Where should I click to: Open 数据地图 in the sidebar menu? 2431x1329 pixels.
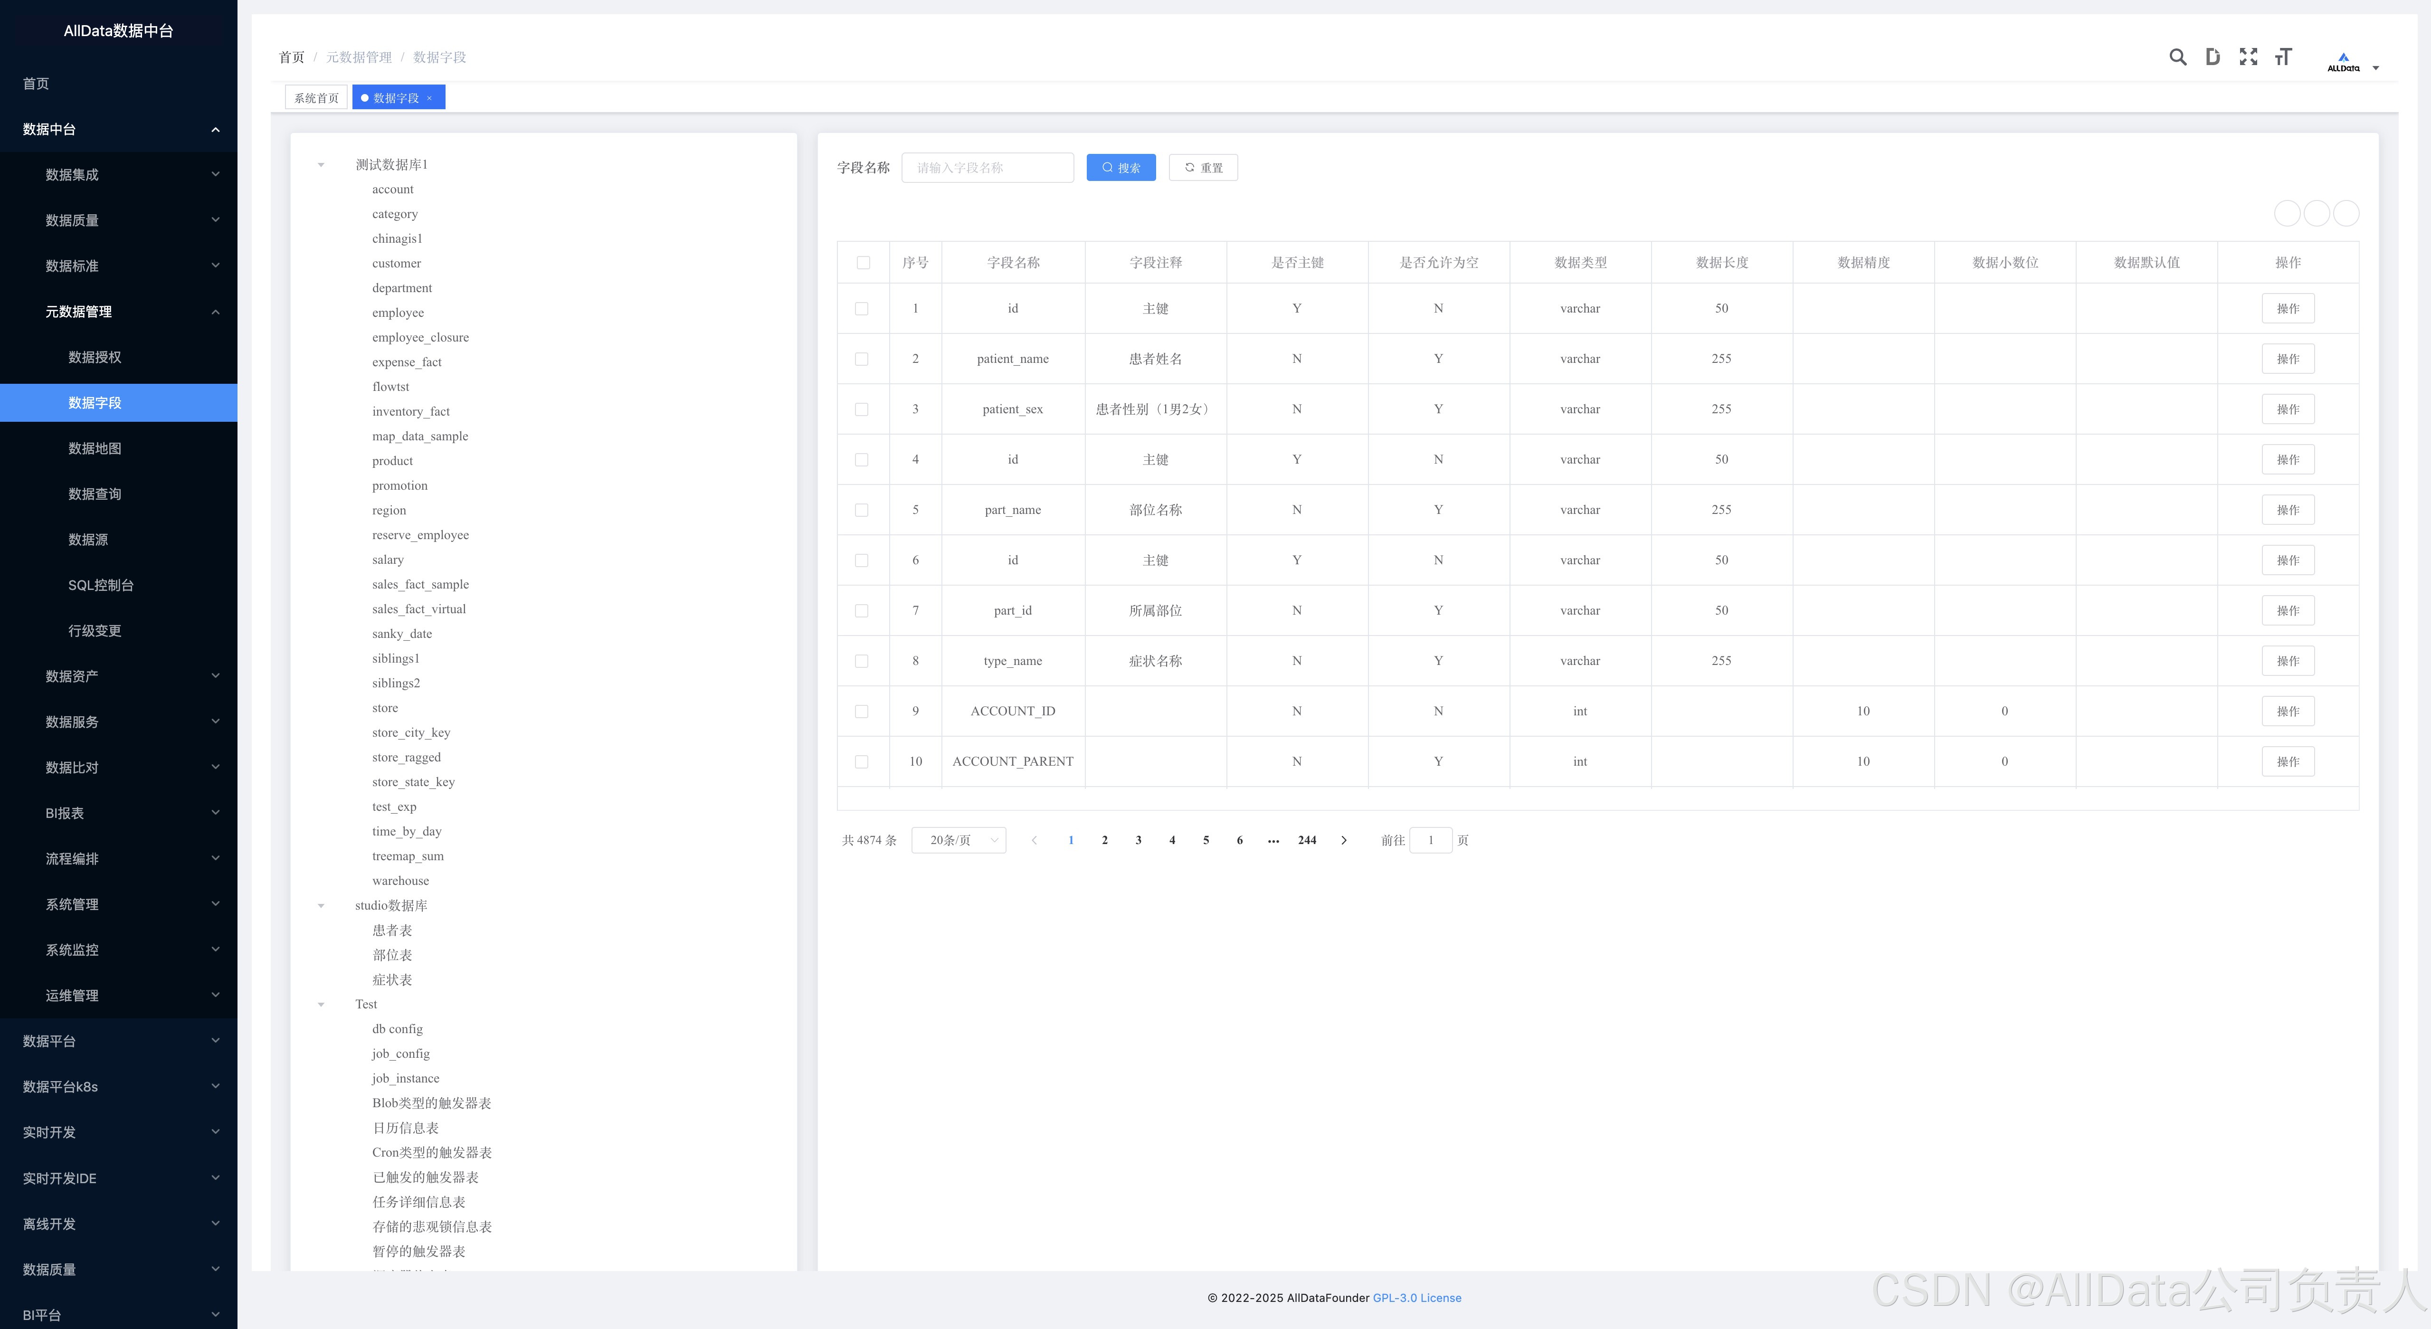click(95, 448)
